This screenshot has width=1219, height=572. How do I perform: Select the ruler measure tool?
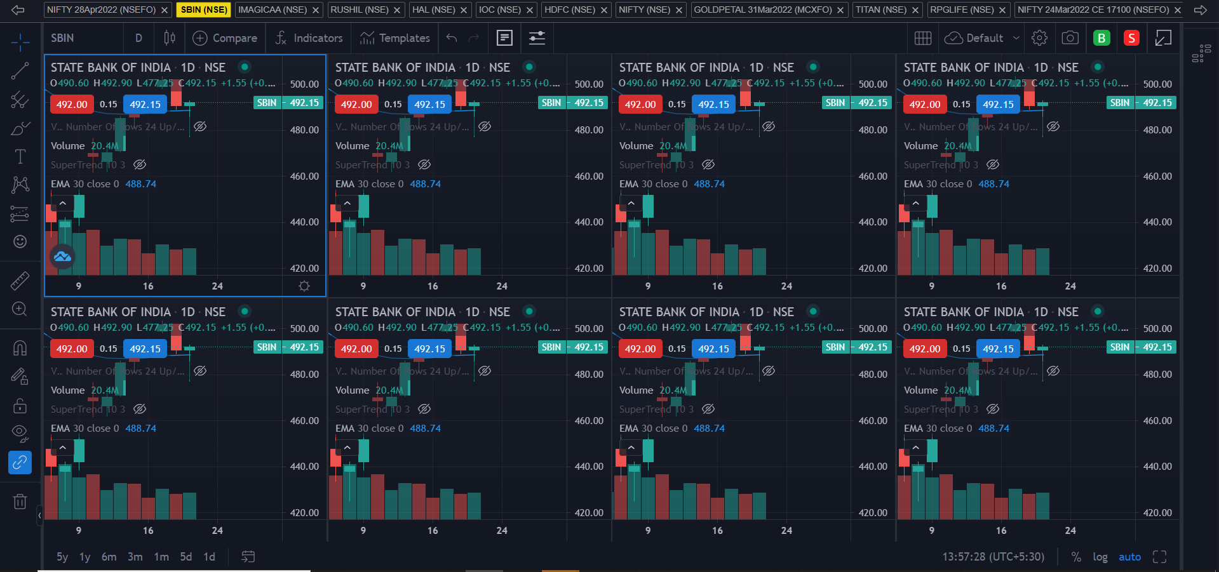pos(20,281)
